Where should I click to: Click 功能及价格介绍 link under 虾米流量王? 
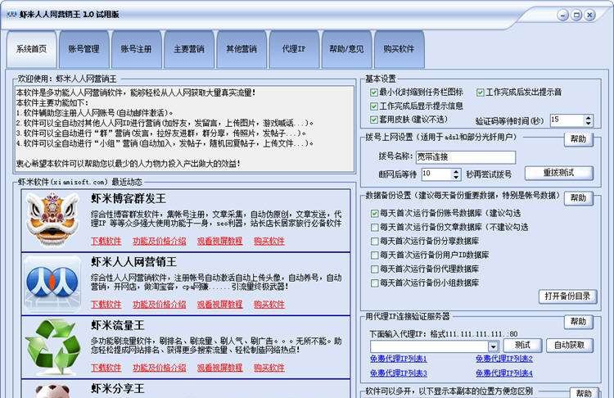(x=159, y=368)
